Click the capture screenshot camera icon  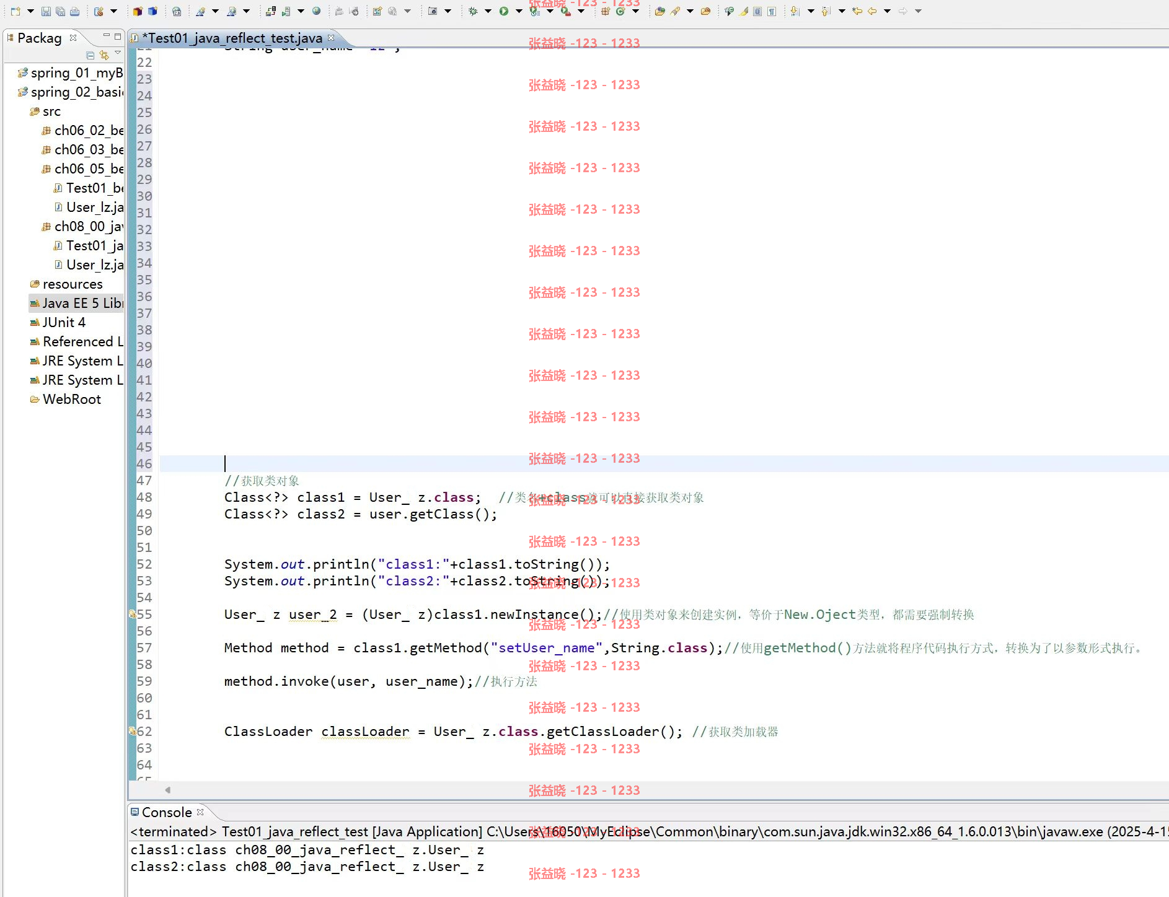(433, 11)
